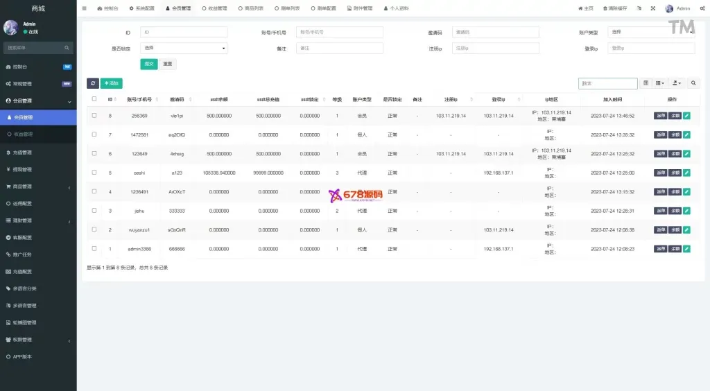Screen dimensions: 710x391
Task: Open the settings gears icon at top right
Action: [x=702, y=8]
